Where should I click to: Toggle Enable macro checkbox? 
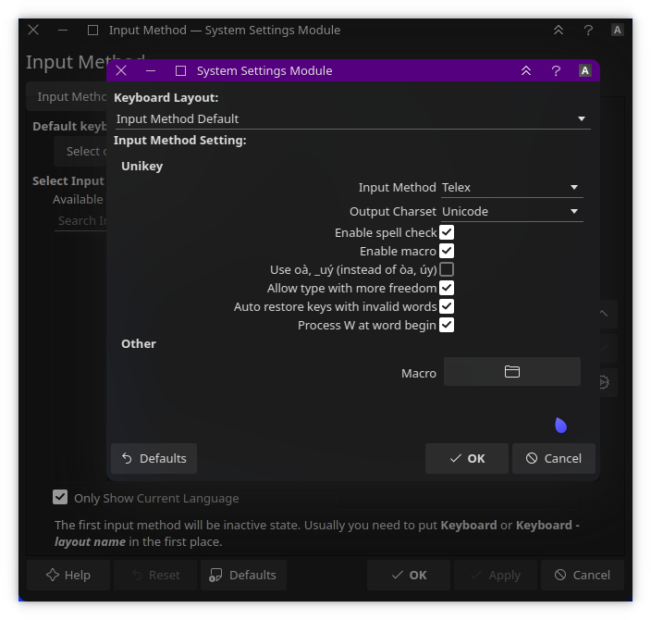coord(447,251)
